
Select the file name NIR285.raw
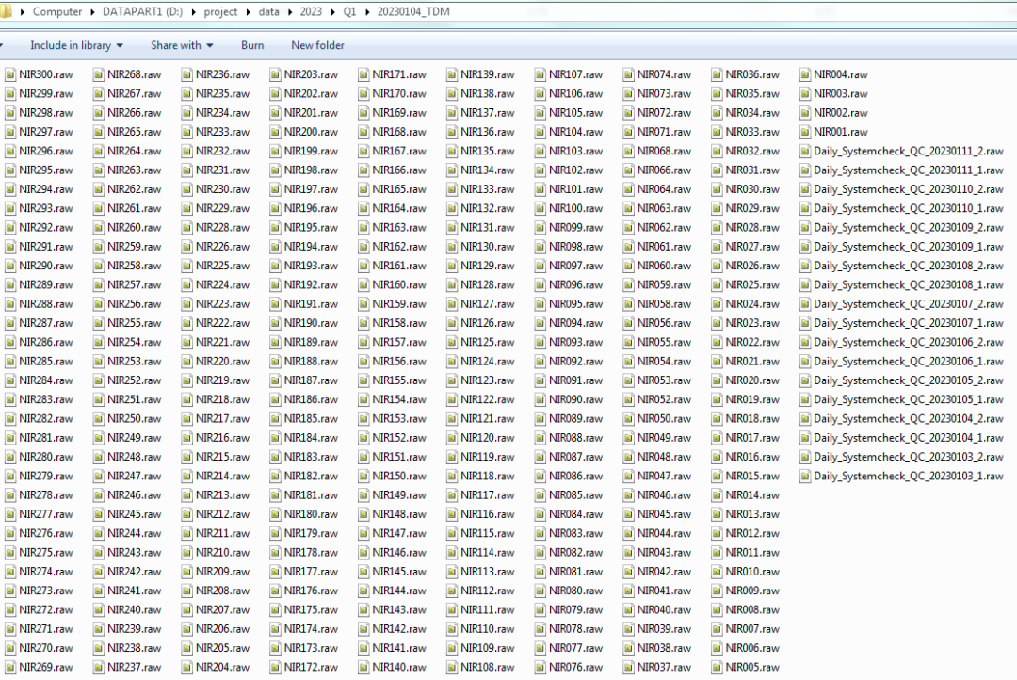[x=46, y=362]
